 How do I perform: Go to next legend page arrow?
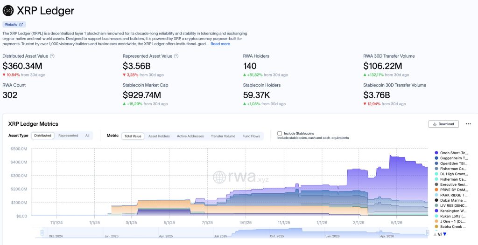tap(445, 234)
